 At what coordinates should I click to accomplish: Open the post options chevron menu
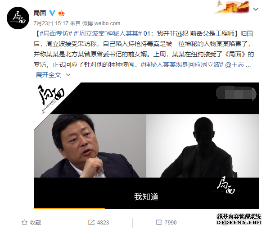click(256, 9)
